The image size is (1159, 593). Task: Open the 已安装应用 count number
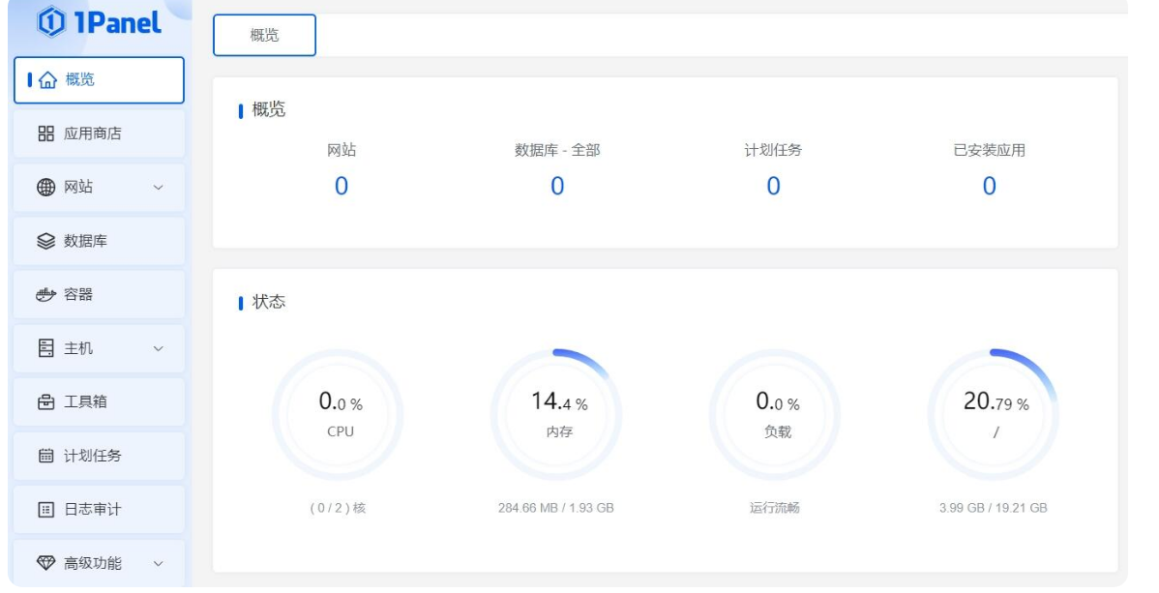989,187
